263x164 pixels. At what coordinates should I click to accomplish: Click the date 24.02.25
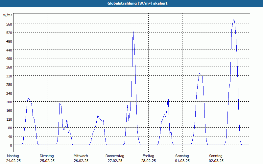(x=13, y=161)
